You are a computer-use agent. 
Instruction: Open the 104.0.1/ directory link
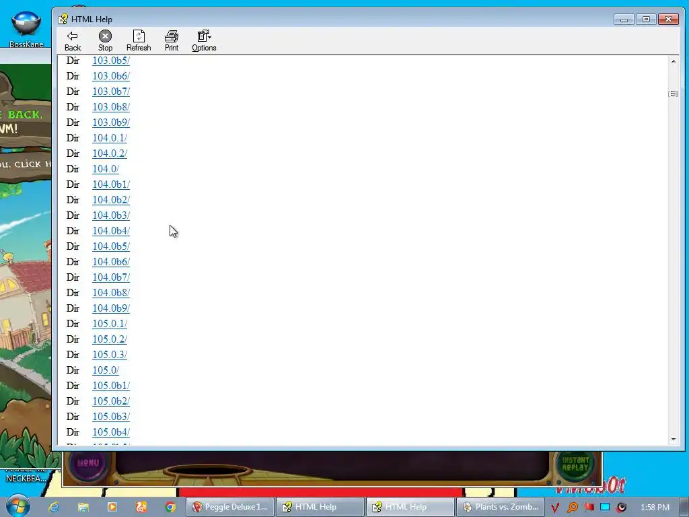110,138
